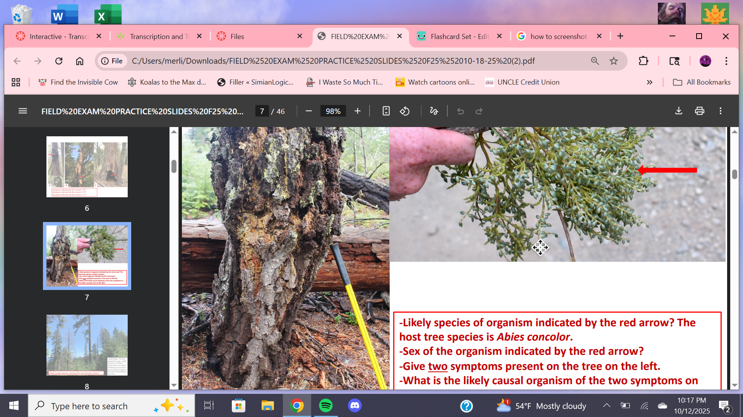Expand the hidden bookmarks chevron
The image size is (743, 417).
click(649, 82)
